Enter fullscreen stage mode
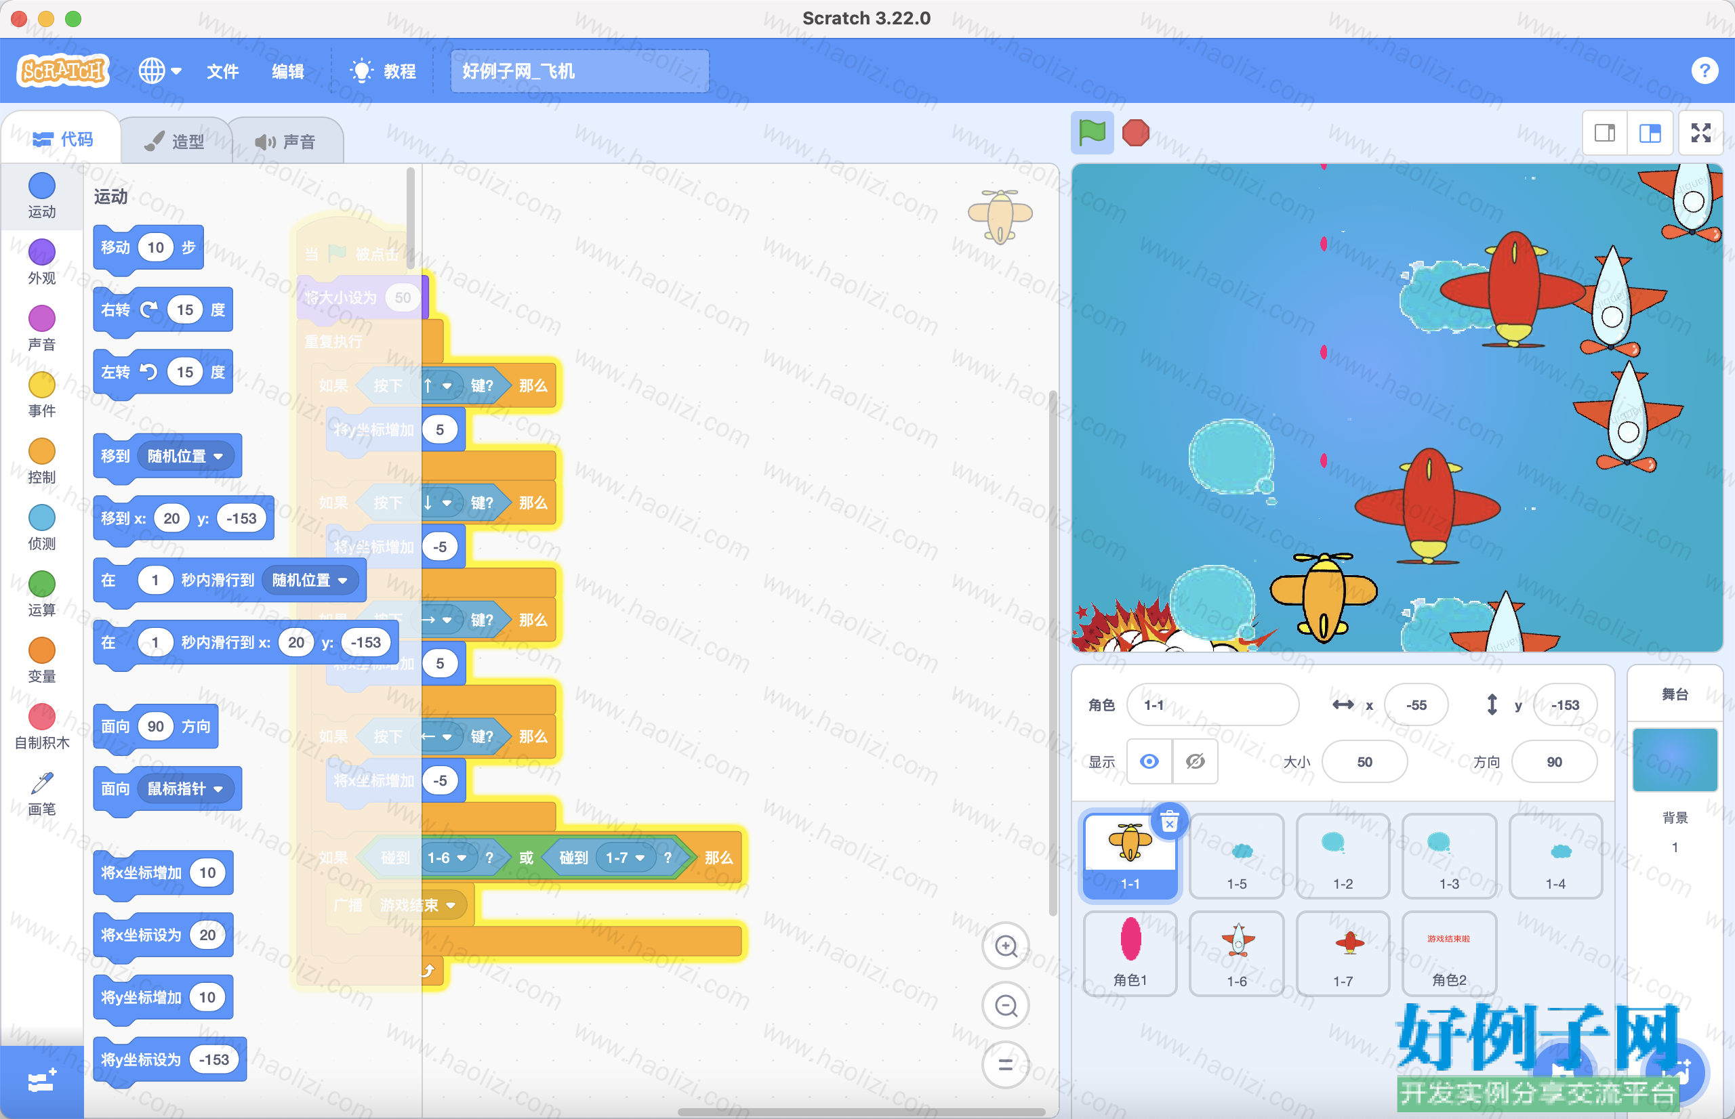This screenshot has width=1735, height=1119. pos(1701,133)
